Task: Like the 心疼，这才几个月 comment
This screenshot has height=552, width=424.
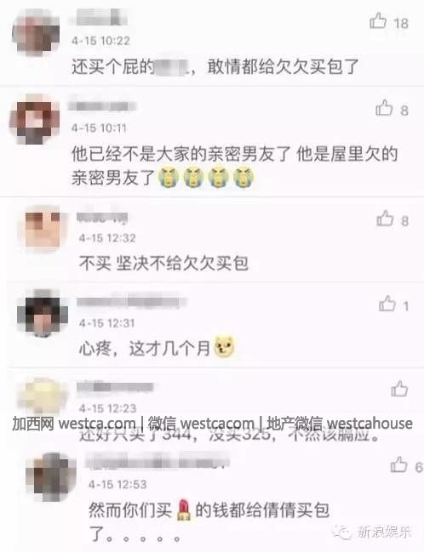Action: 387,304
